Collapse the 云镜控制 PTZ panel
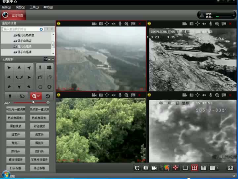238x179 pixels. [x=49, y=59]
